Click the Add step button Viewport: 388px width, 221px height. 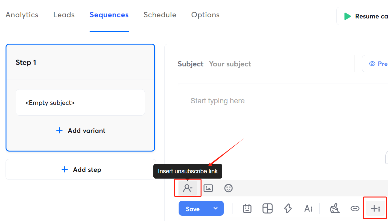coord(80,169)
